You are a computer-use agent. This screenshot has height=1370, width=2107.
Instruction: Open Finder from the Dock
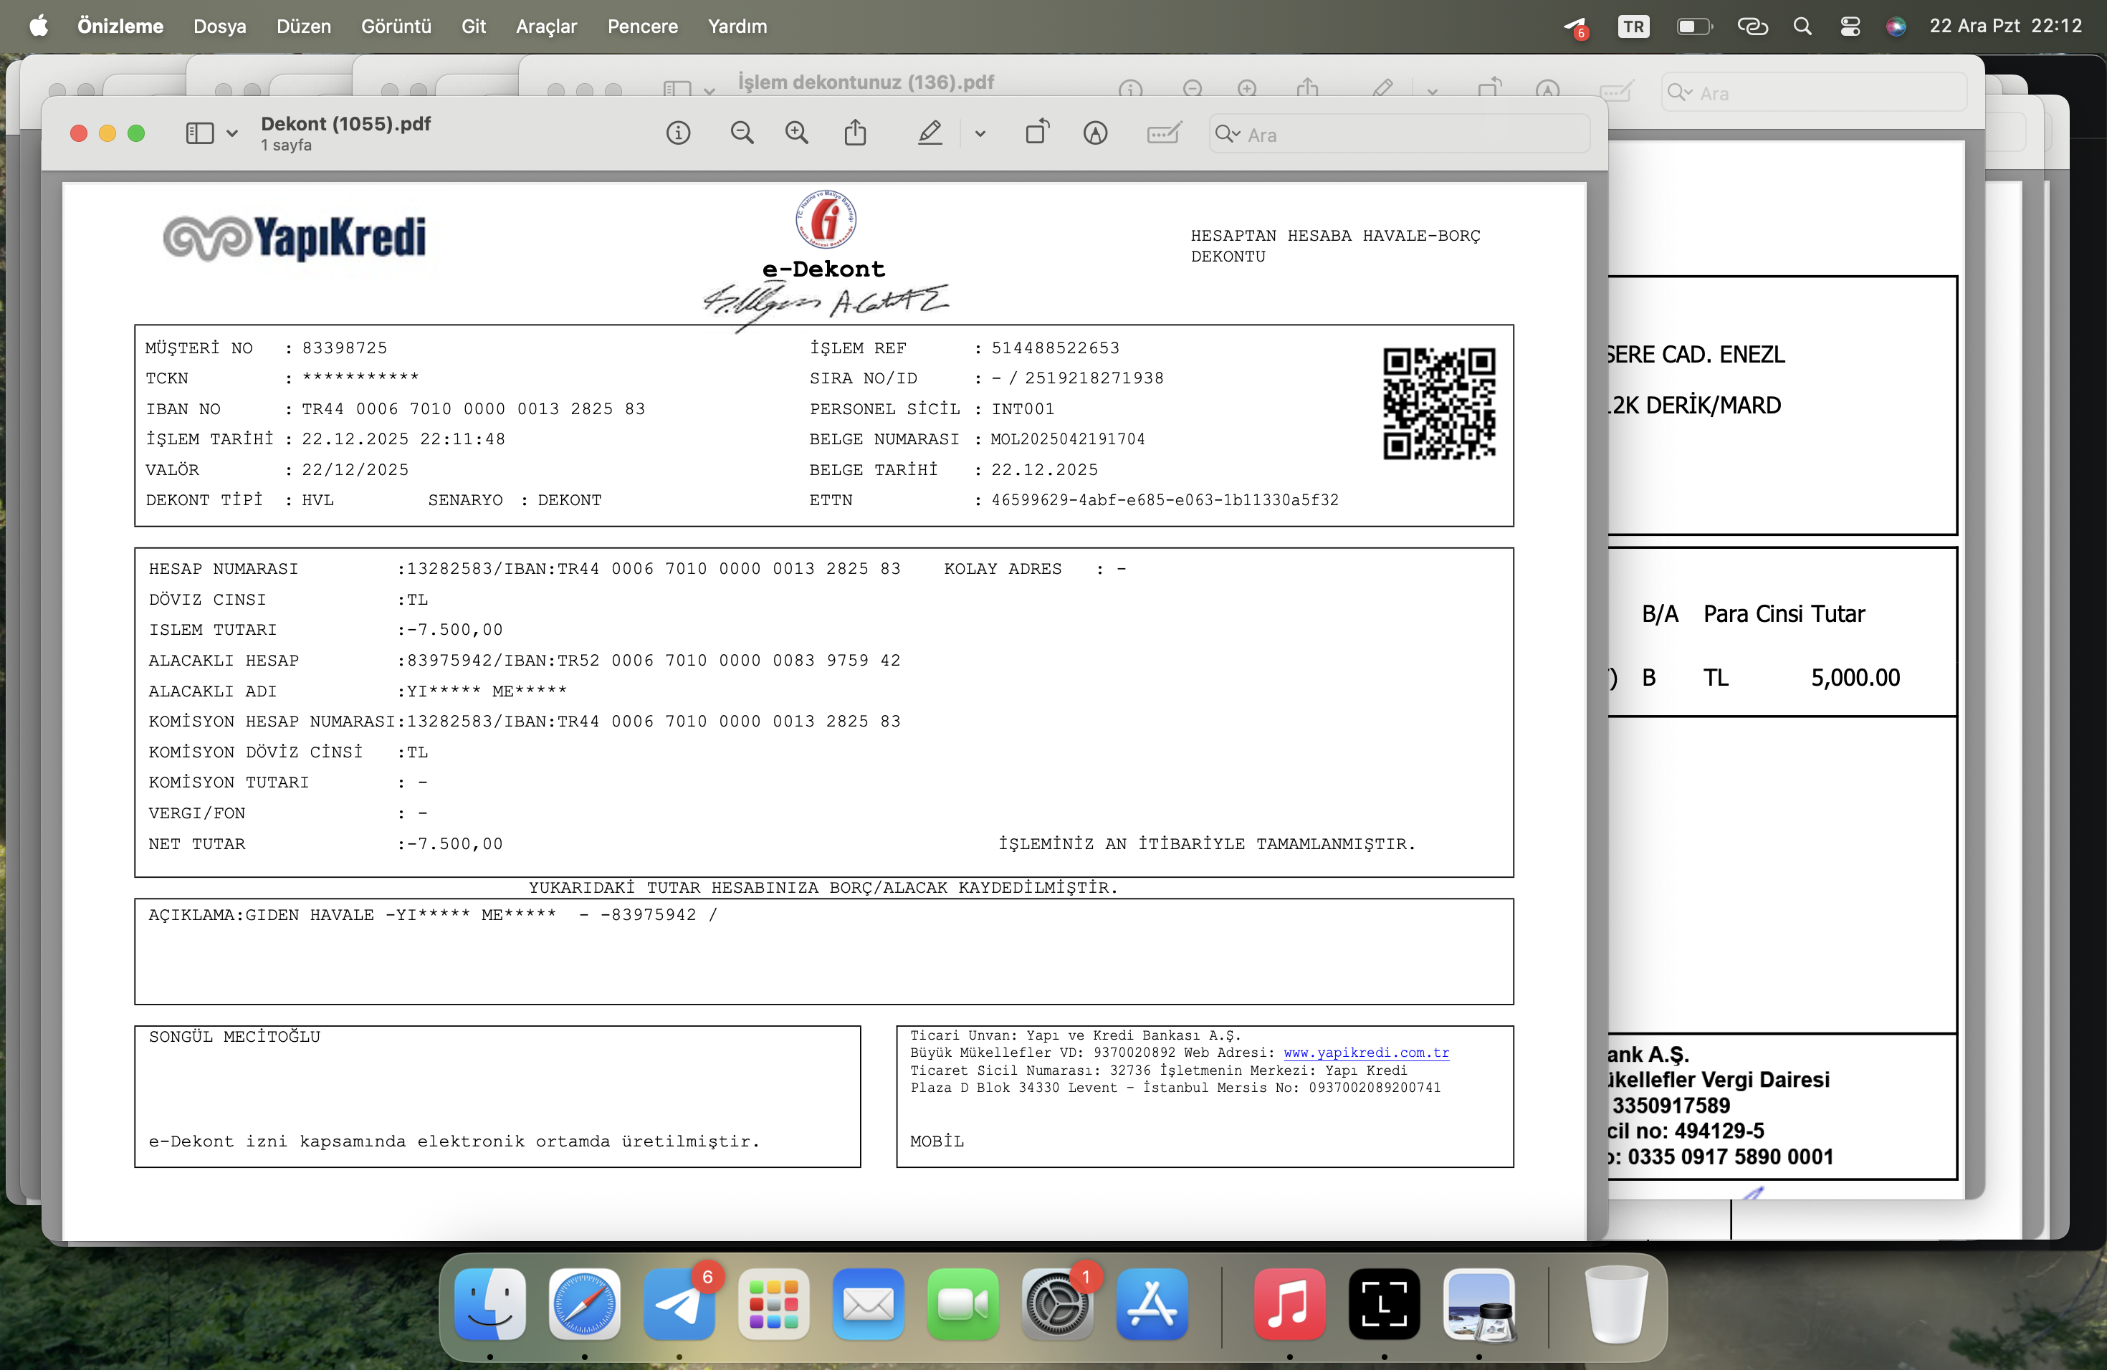[x=489, y=1303]
